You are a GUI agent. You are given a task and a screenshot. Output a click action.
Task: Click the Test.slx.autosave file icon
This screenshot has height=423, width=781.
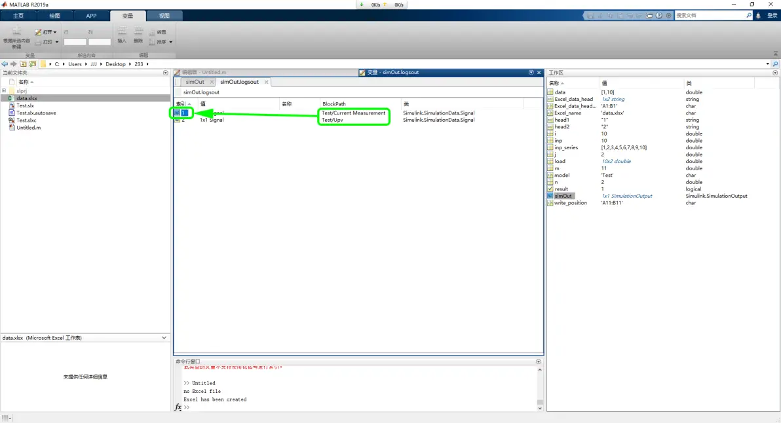[12, 113]
